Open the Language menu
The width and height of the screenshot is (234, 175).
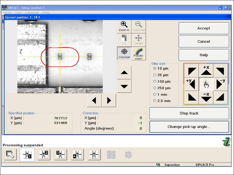[32, 12]
